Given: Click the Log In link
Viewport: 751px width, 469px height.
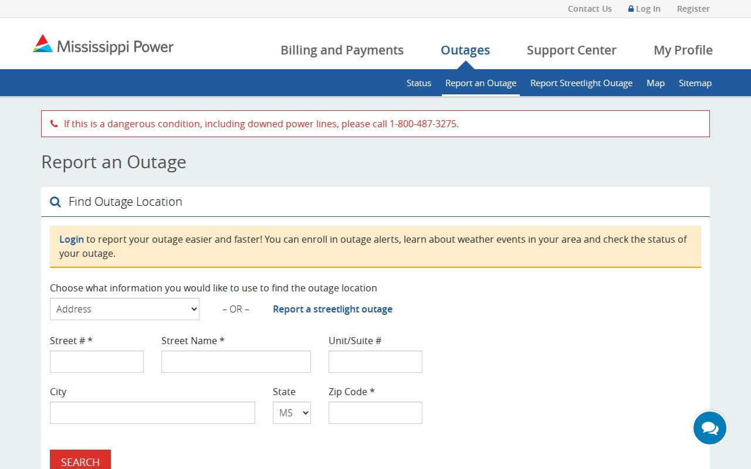Looking at the screenshot, I should coord(648,9).
